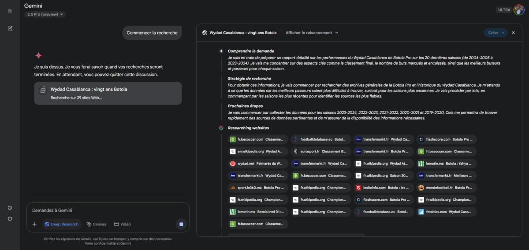Click the Comprendre la demande heading
This screenshot has width=529, height=250.
click(251, 51)
